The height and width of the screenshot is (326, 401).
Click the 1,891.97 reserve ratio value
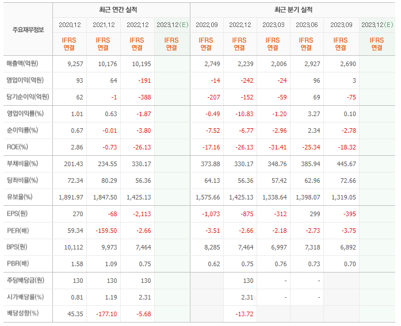pos(71,197)
